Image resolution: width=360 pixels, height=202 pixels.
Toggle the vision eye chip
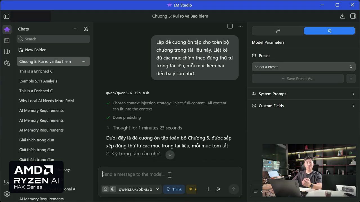coord(192,189)
